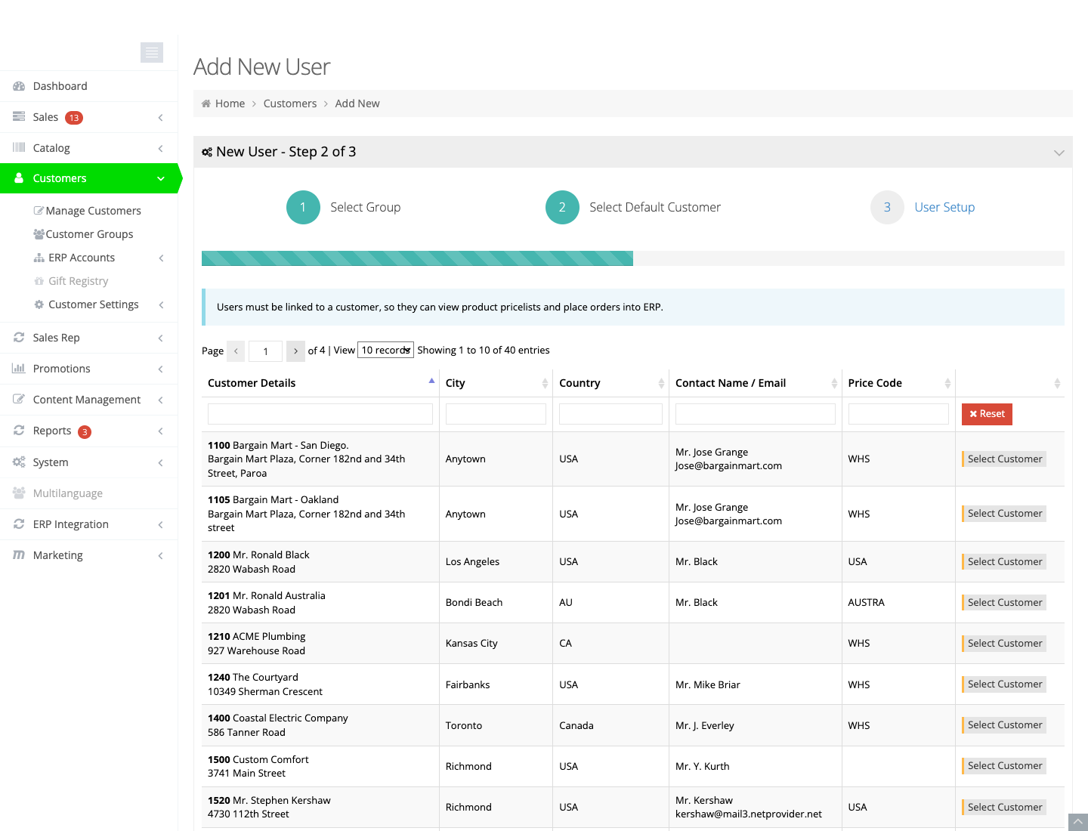Click the Catalog barcode icon
This screenshot has width=1088, height=831.
click(x=19, y=148)
